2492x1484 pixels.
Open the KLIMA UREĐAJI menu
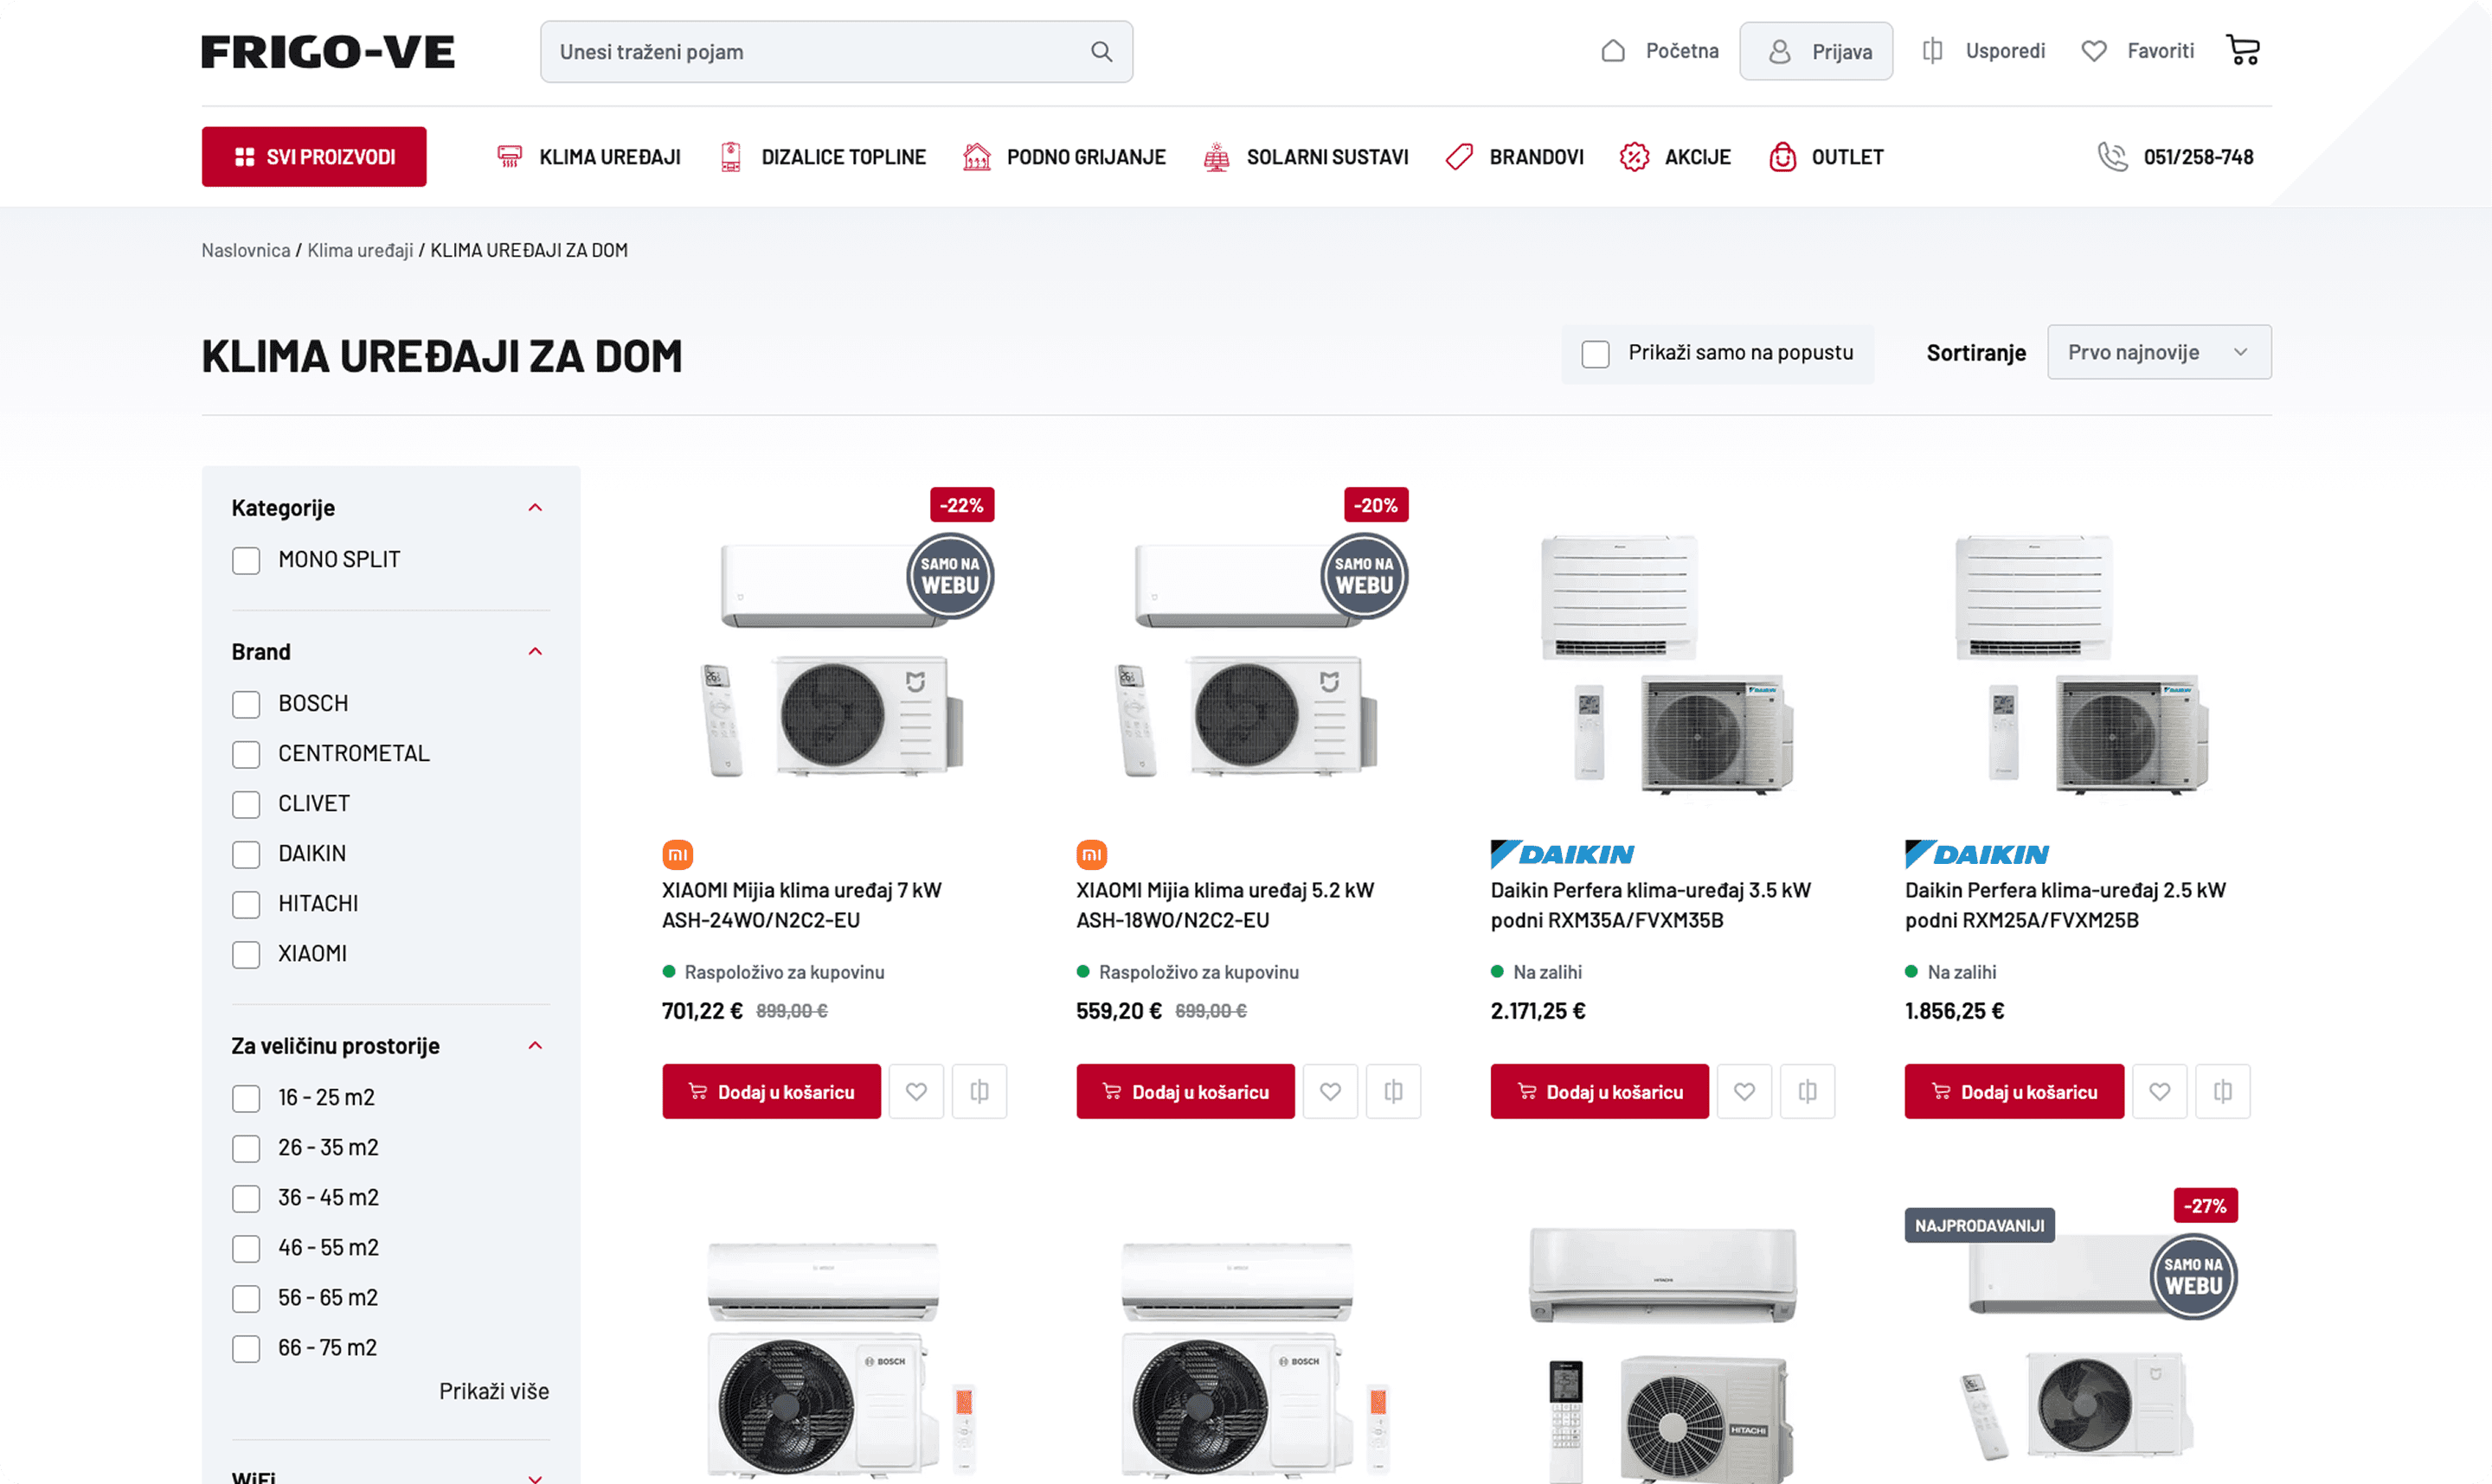tap(610, 157)
